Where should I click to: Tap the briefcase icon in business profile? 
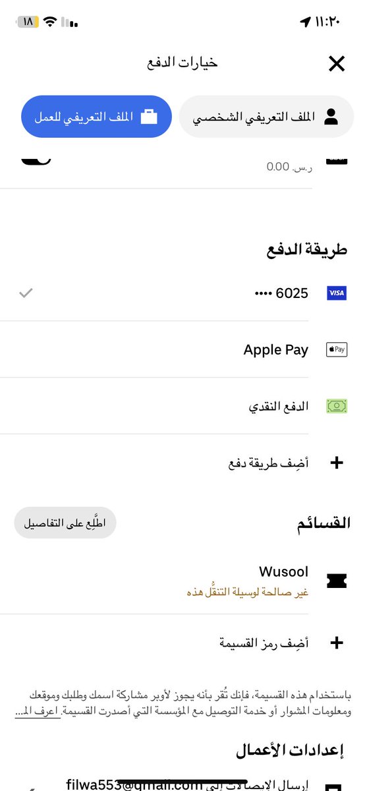[x=149, y=117]
